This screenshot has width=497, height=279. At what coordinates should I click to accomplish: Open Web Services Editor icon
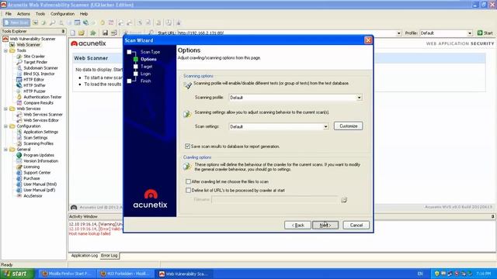19,120
